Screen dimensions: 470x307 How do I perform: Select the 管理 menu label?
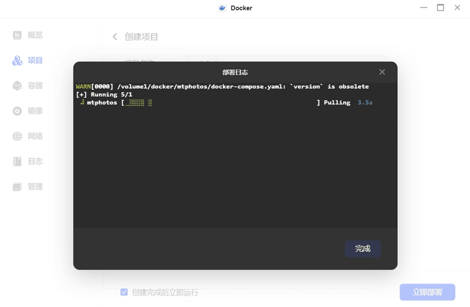[x=35, y=187]
